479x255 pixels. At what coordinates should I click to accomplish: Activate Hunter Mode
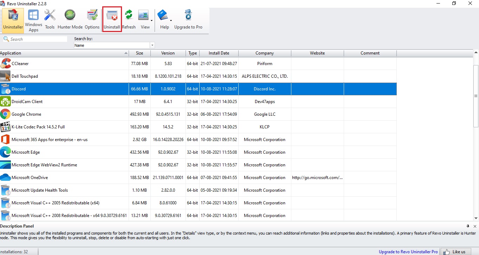click(x=70, y=20)
